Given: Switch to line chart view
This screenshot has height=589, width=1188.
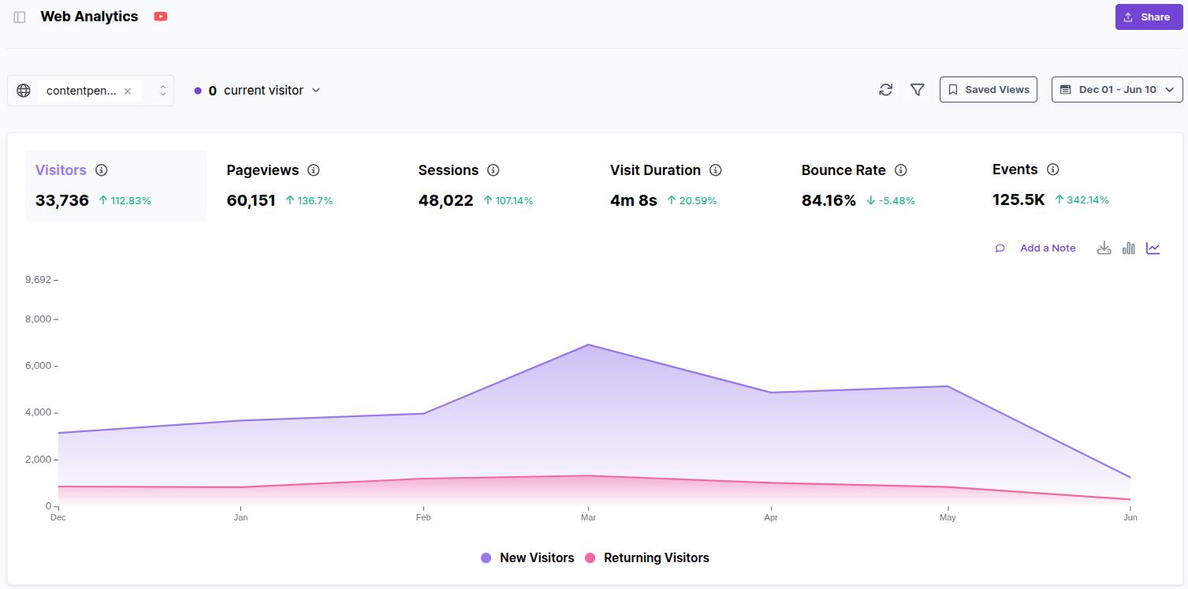Looking at the screenshot, I should click(x=1153, y=248).
